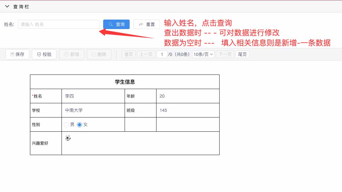Click the soccer ball hobby icon
342x192 pixels.
tap(68, 138)
